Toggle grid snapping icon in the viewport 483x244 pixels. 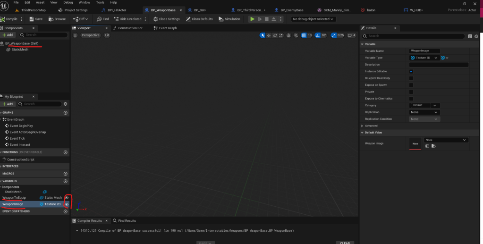coord(304,35)
